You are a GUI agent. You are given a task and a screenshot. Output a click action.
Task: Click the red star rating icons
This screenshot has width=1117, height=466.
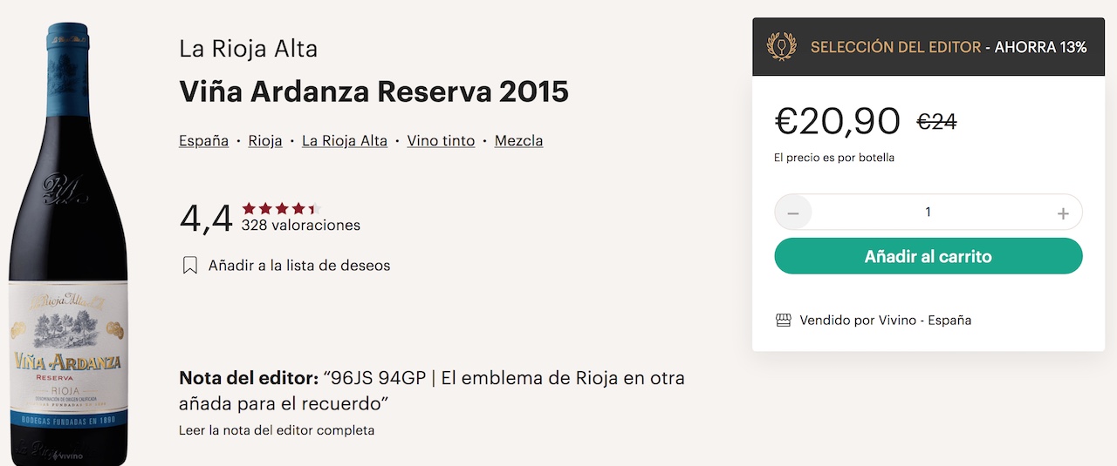pos(281,208)
